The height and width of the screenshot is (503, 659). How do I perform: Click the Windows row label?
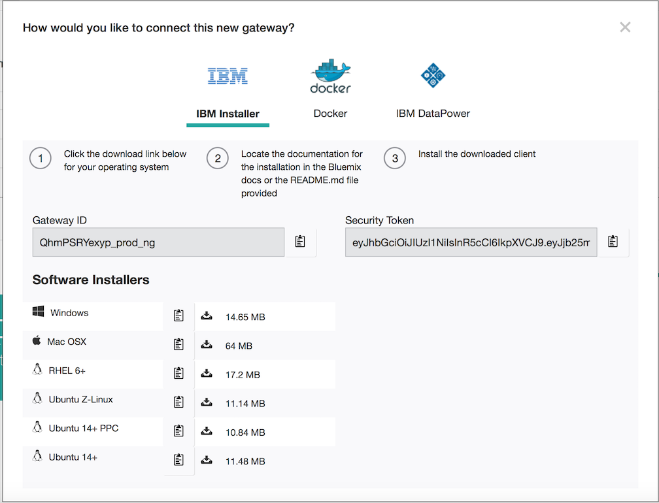(x=69, y=313)
